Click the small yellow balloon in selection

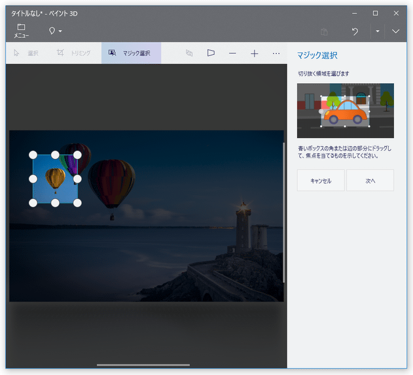56,179
